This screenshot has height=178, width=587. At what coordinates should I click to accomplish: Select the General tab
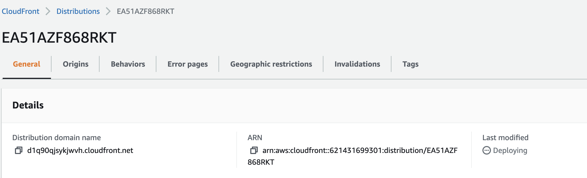[x=26, y=64]
